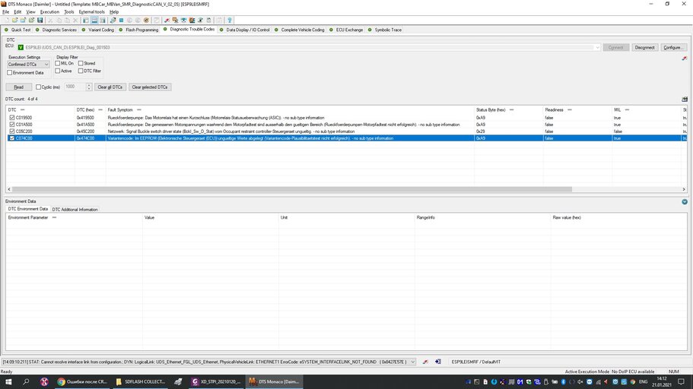Switch to the Variant Coding tab
Screen dimensions: 693x389
click(x=98, y=30)
